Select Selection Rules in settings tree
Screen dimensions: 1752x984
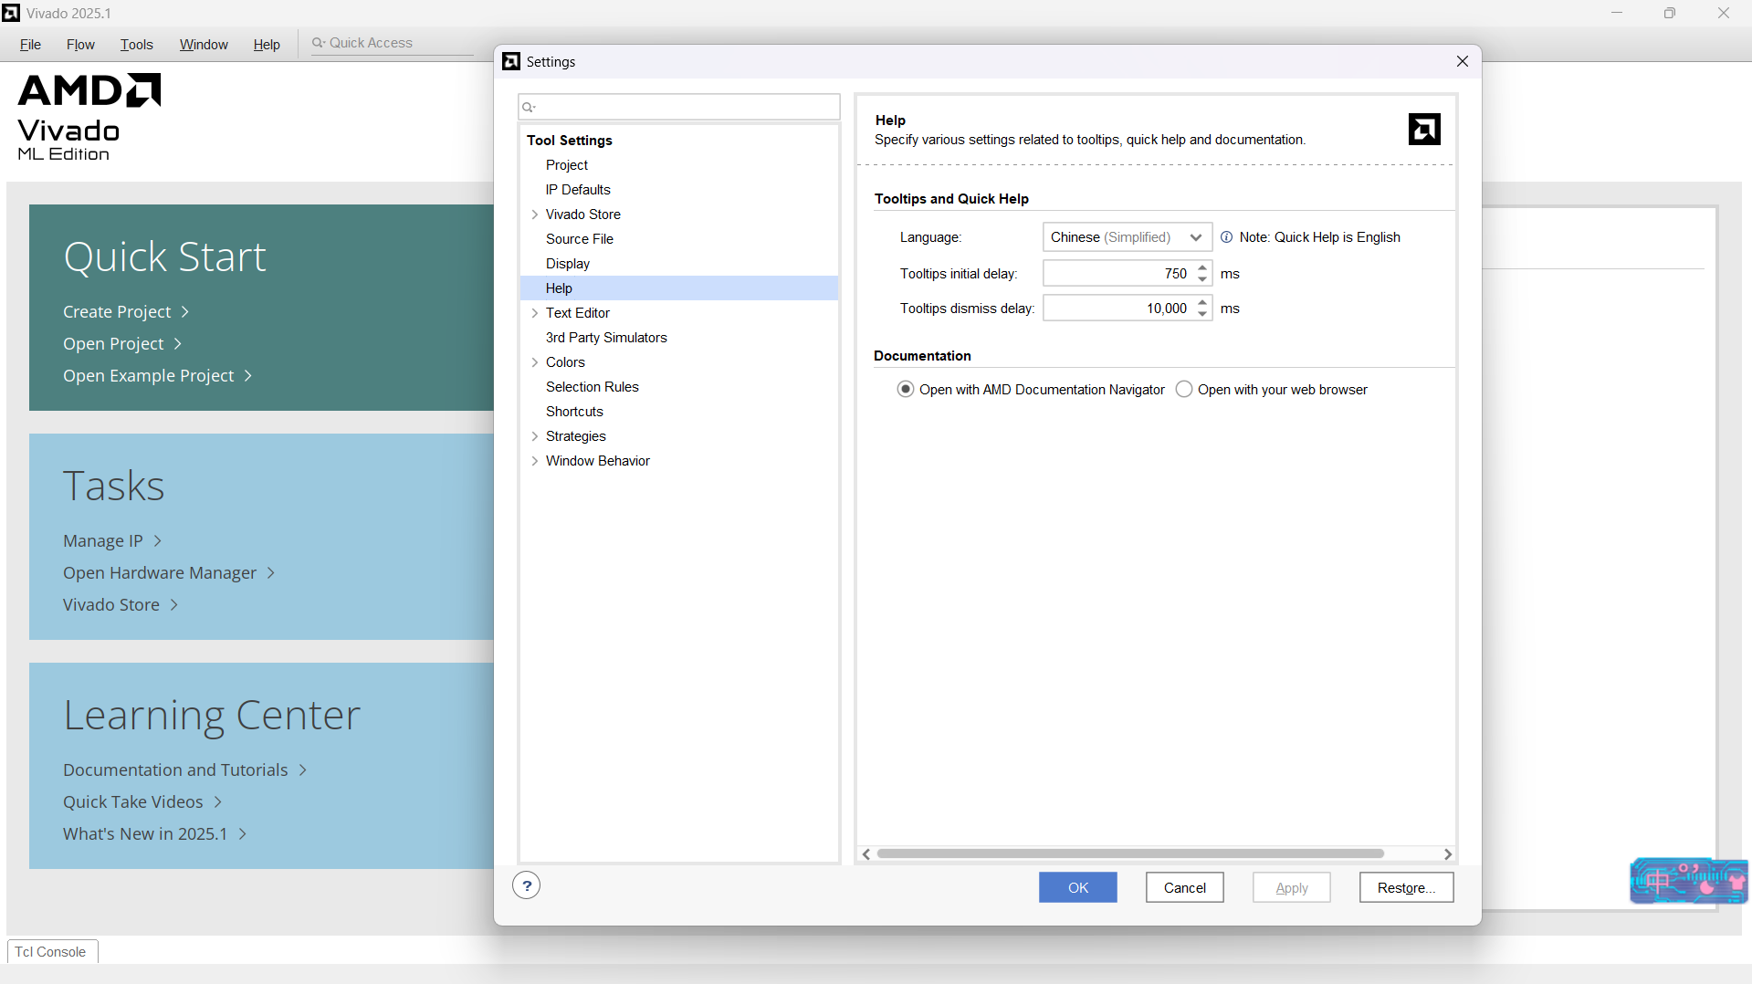click(x=593, y=387)
